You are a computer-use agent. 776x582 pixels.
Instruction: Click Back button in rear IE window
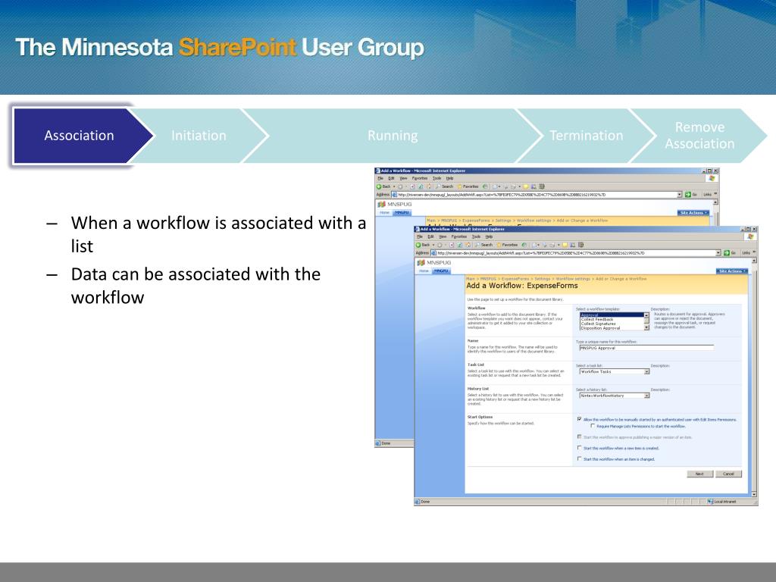383,186
